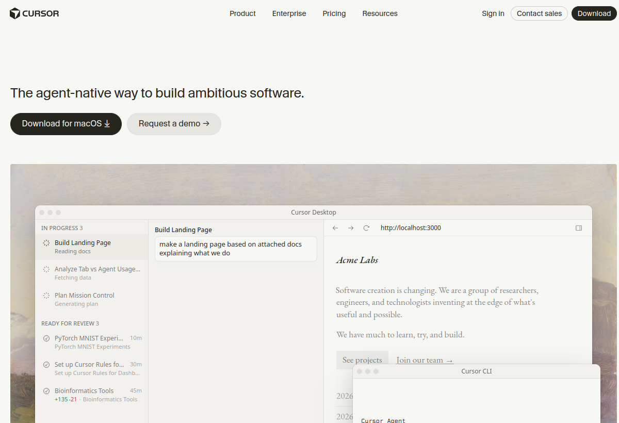This screenshot has height=423, width=619.
Task: Open the Resources menu
Action: pyautogui.click(x=380, y=13)
